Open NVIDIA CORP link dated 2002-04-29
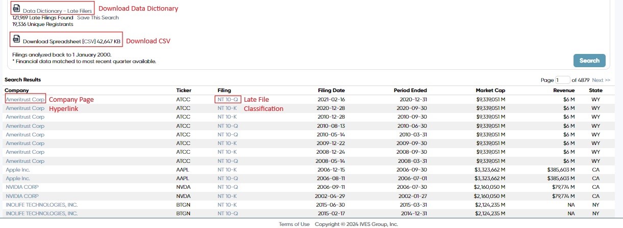The image size is (623, 228). (x=22, y=196)
